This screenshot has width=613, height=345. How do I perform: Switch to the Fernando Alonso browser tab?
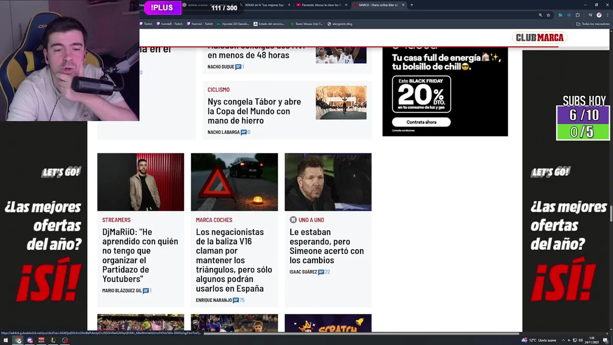click(x=321, y=5)
